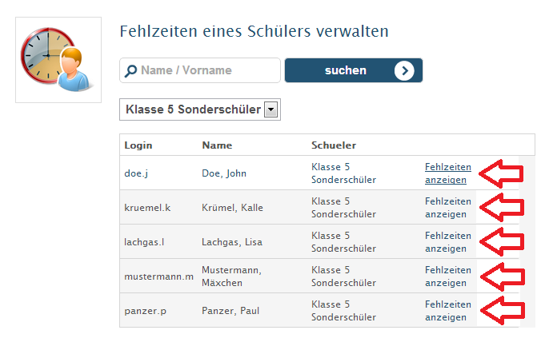Click the Name column header
The image size is (553, 350).
[x=217, y=145]
